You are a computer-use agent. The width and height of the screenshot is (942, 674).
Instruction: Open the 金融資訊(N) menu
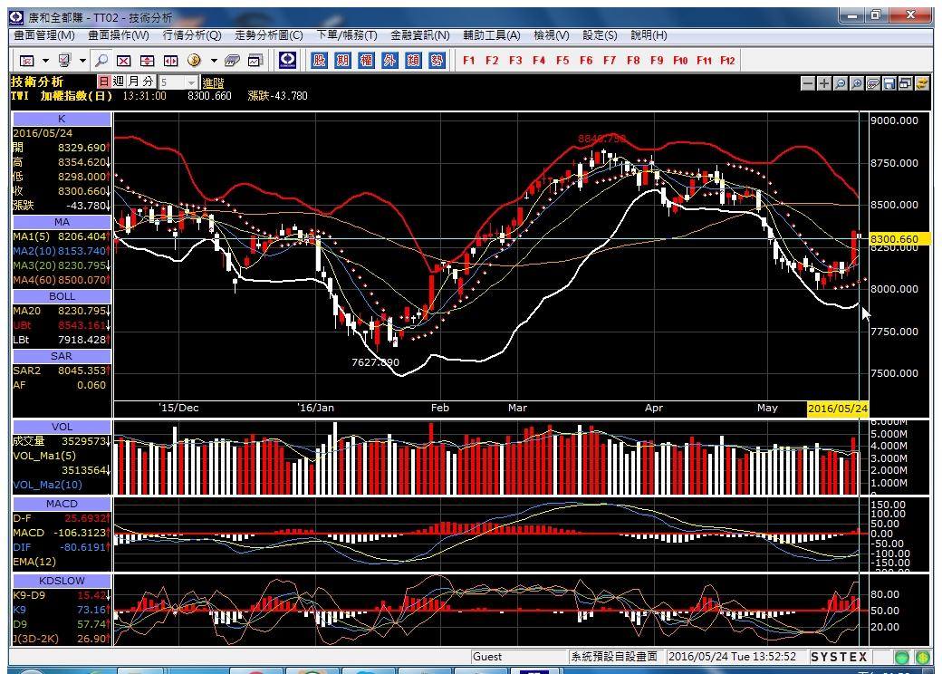[420, 35]
